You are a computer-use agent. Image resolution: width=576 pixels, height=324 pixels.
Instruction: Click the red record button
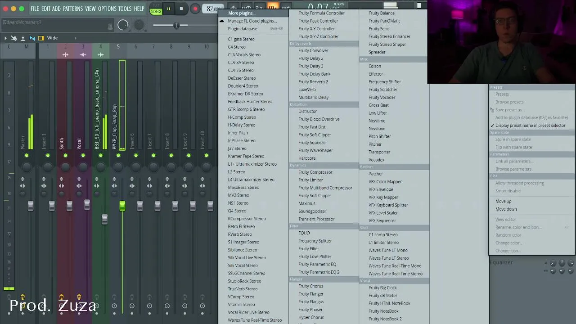click(x=195, y=9)
